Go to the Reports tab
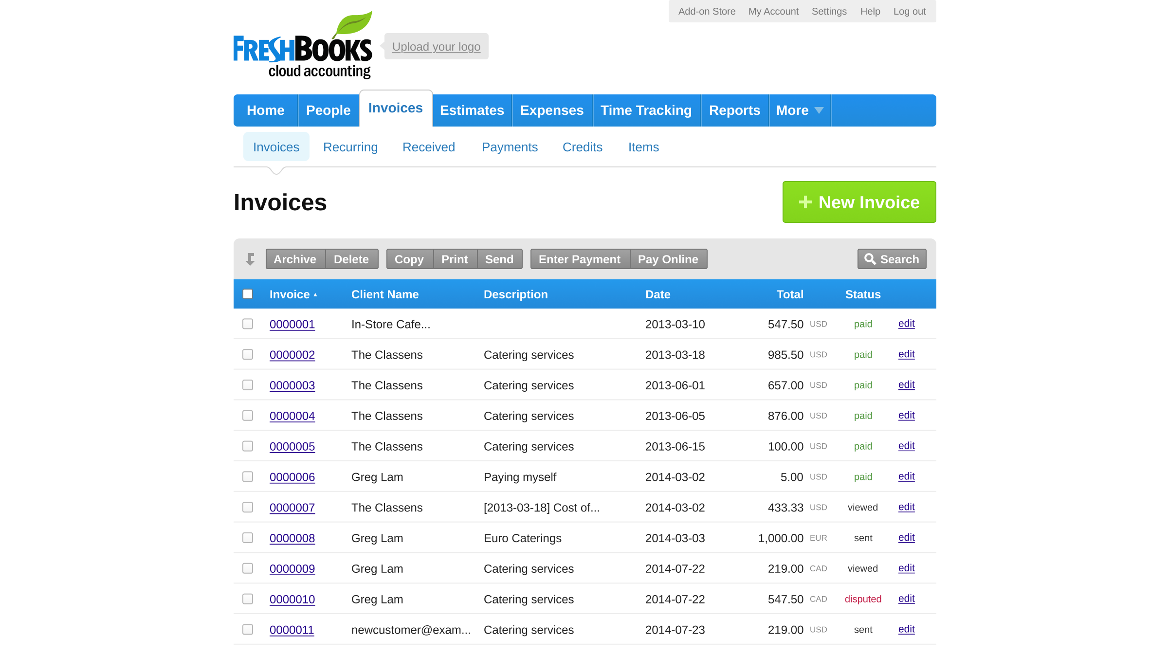 (735, 110)
